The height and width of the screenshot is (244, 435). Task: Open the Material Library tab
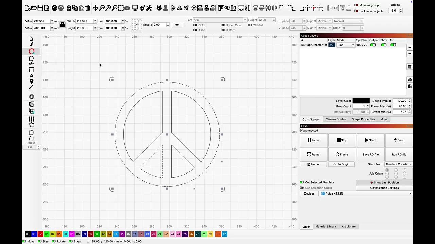(326, 227)
